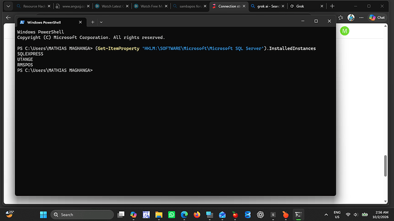394x221 pixels.
Task: Click the Get-ItemProperty command text
Action: tap(118, 49)
